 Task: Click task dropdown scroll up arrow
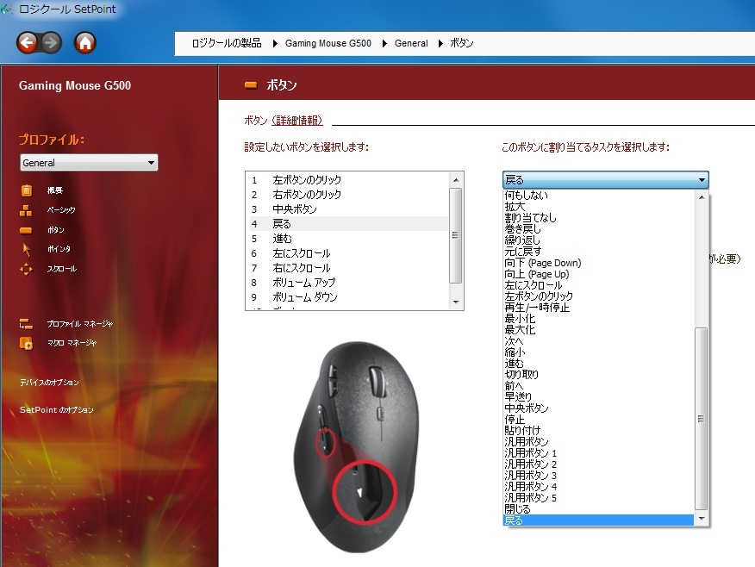702,196
